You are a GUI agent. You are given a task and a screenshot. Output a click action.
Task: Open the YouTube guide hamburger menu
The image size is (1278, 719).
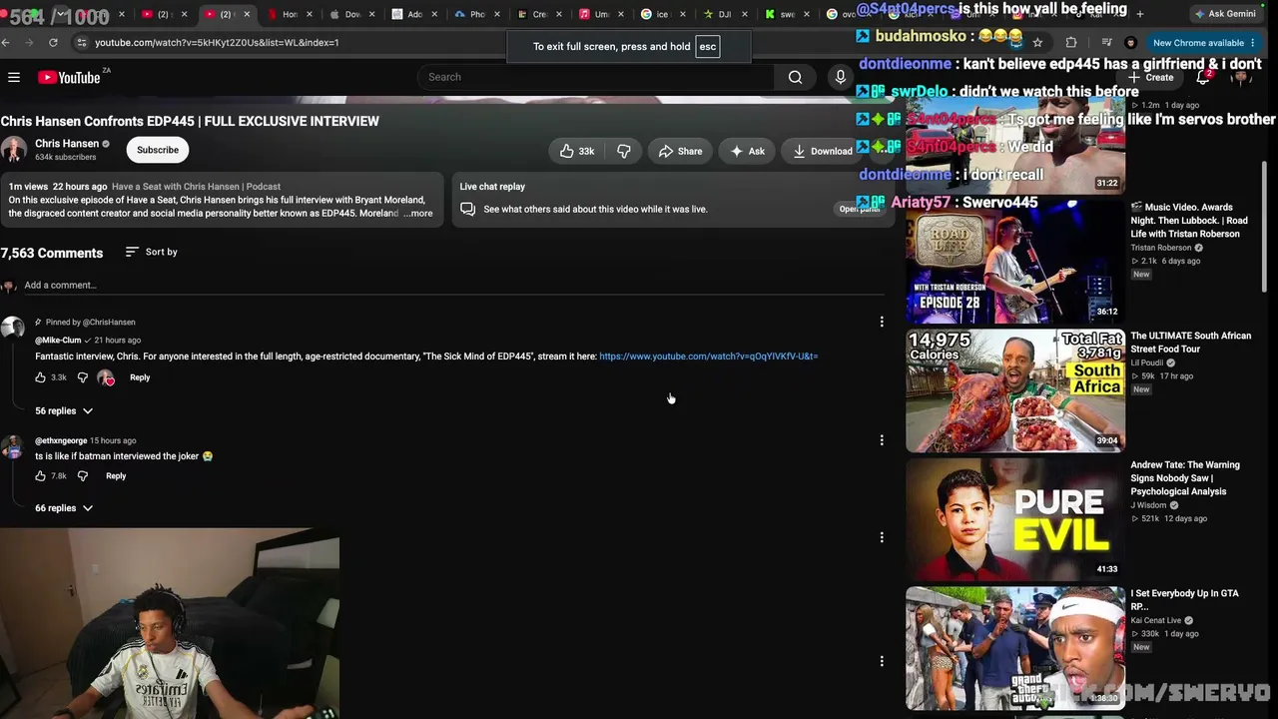coord(14,77)
